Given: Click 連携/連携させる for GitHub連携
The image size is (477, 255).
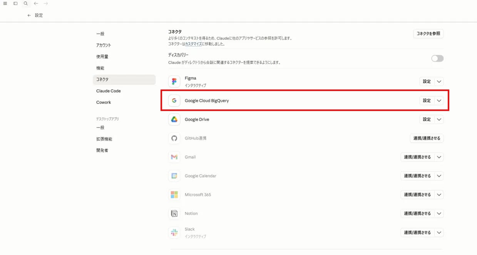Looking at the screenshot, I should [427, 138].
